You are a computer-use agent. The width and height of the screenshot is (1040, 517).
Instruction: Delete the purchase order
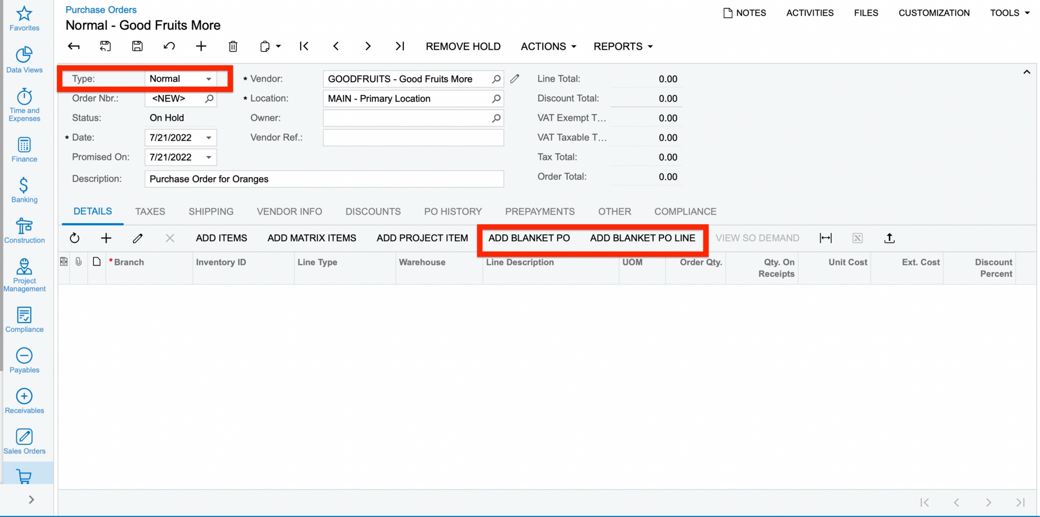[233, 46]
